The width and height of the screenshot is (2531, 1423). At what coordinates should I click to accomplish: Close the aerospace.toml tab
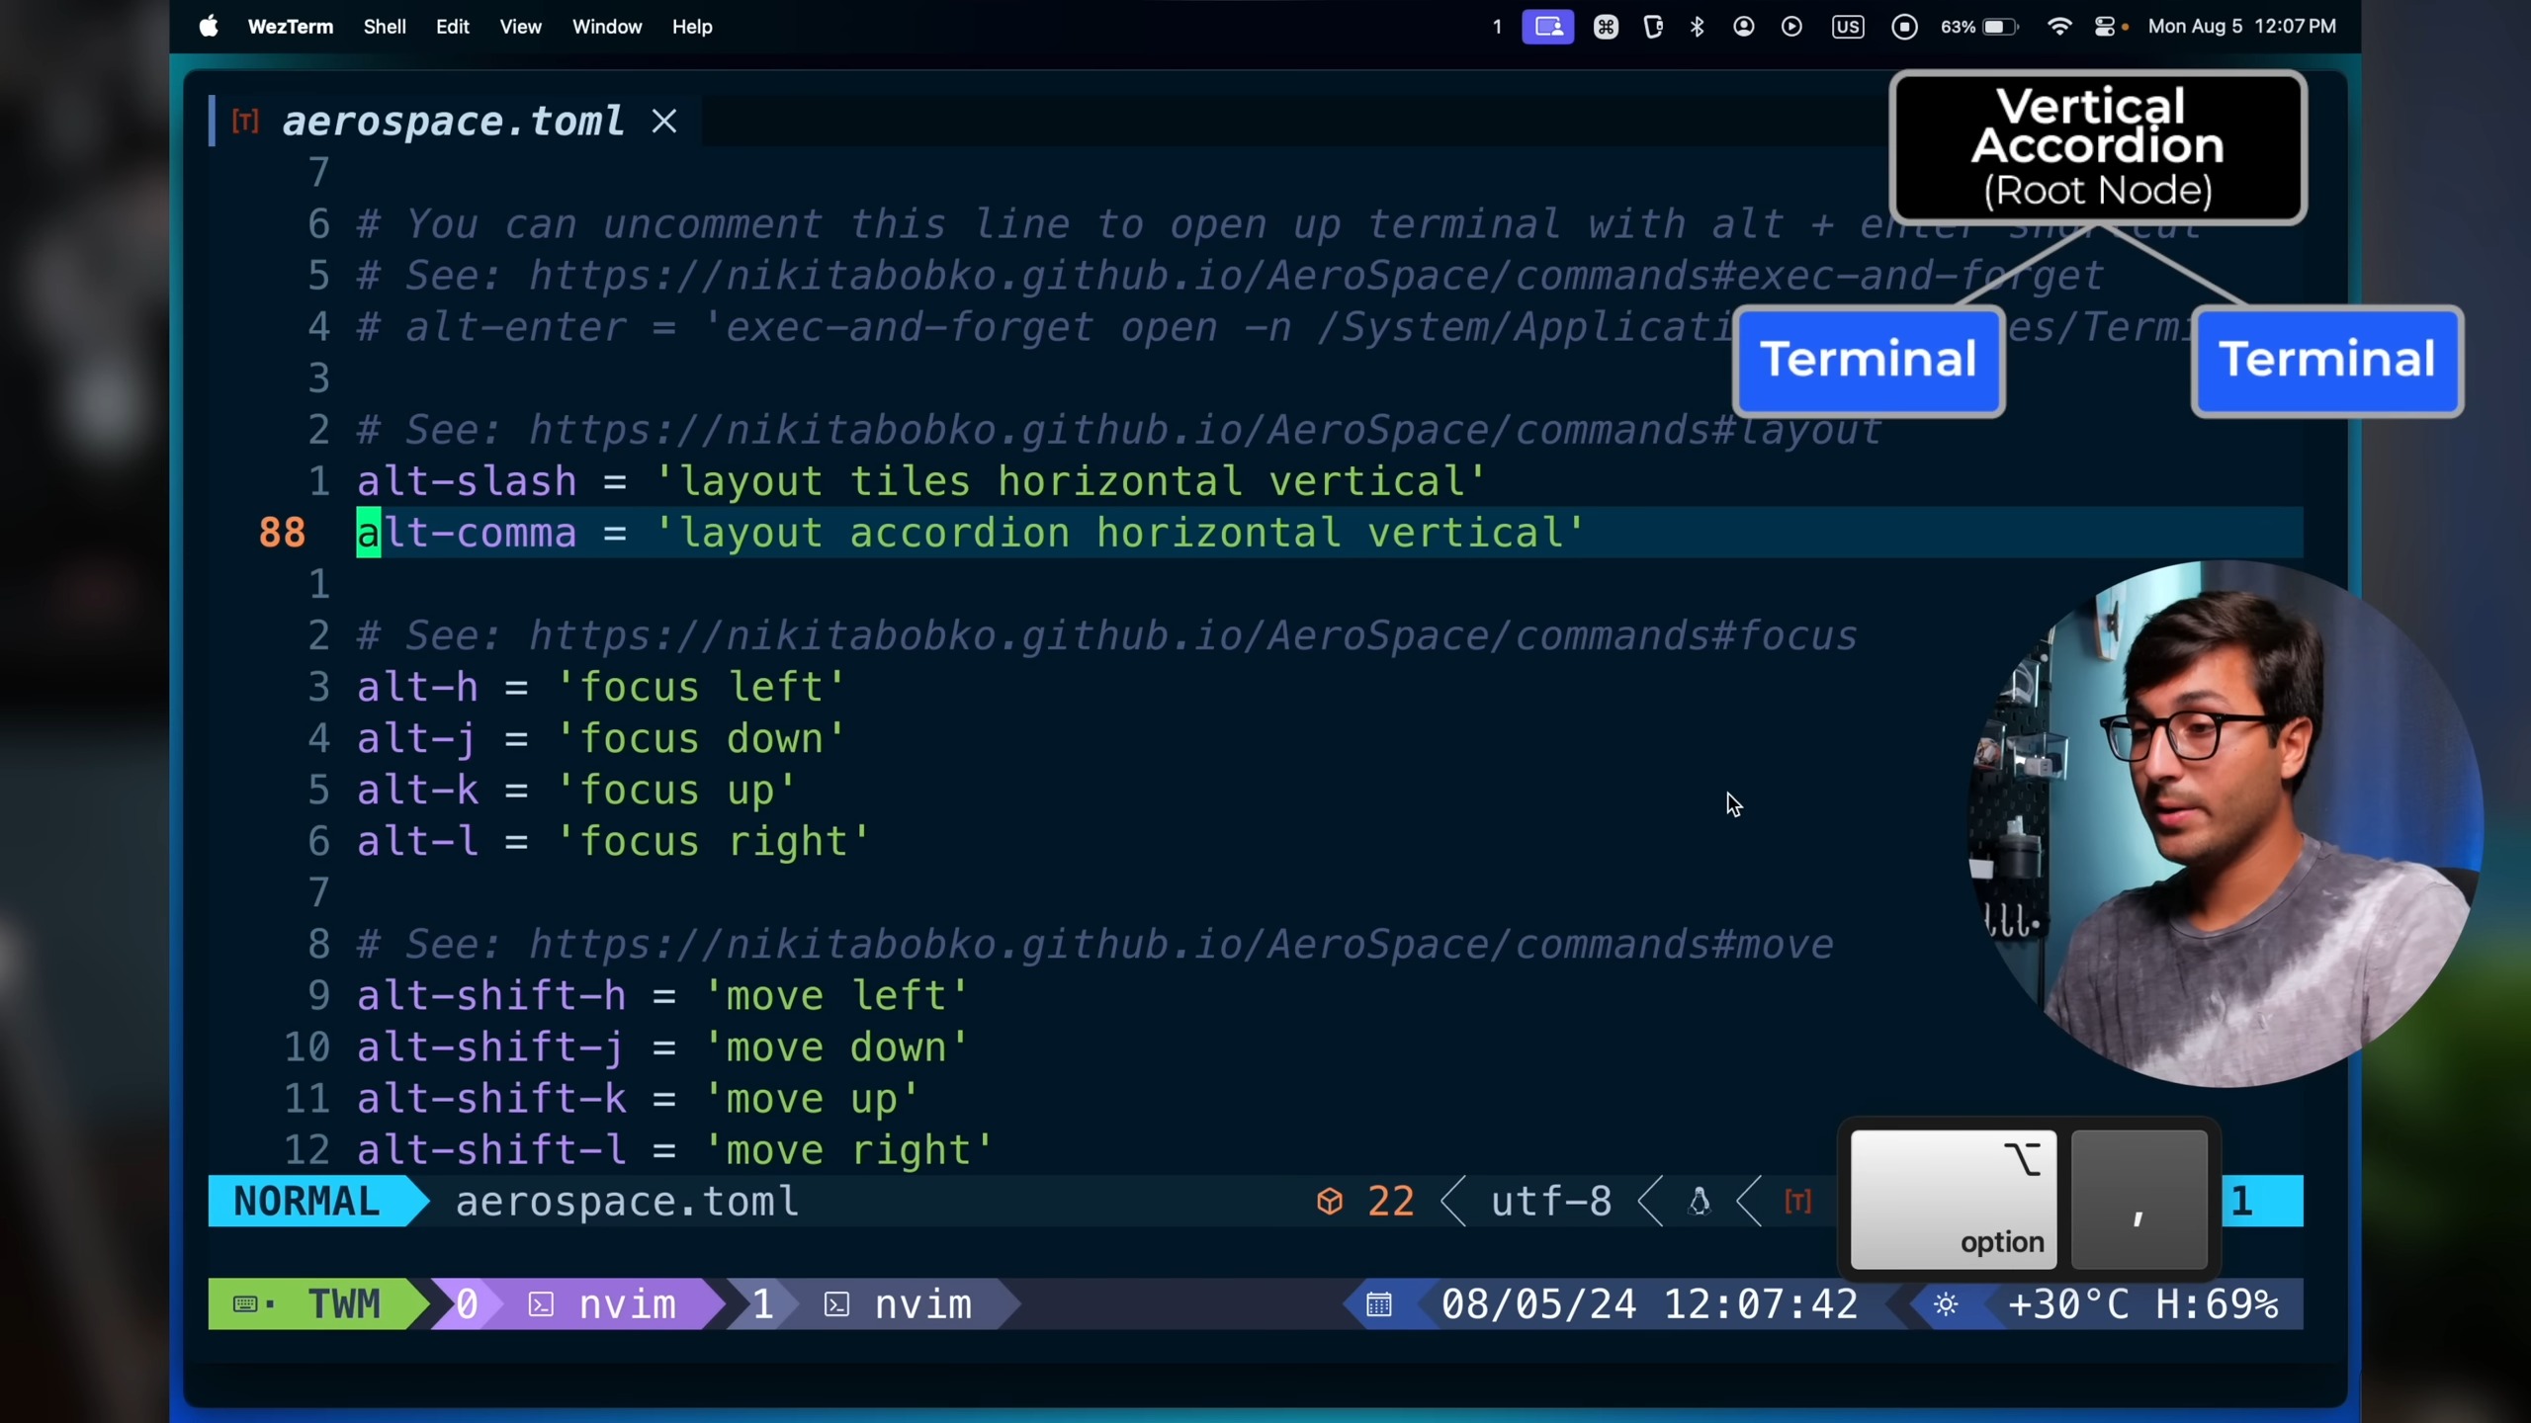pos(664,122)
